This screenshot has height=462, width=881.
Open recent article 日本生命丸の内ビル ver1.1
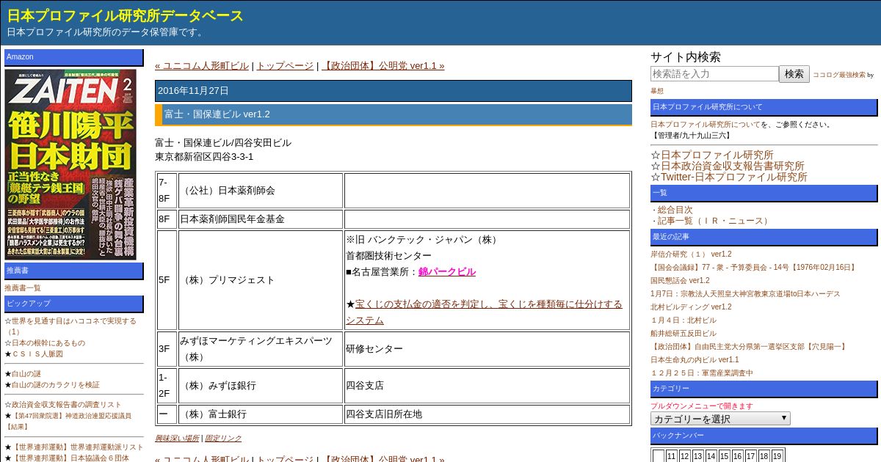coord(695,360)
